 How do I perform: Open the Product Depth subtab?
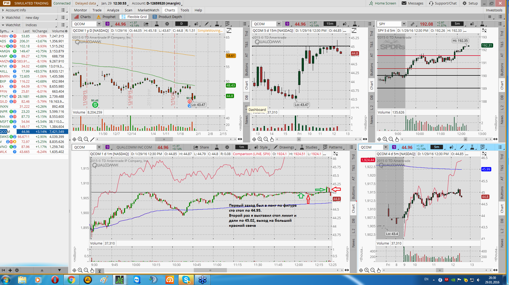pos(167,17)
